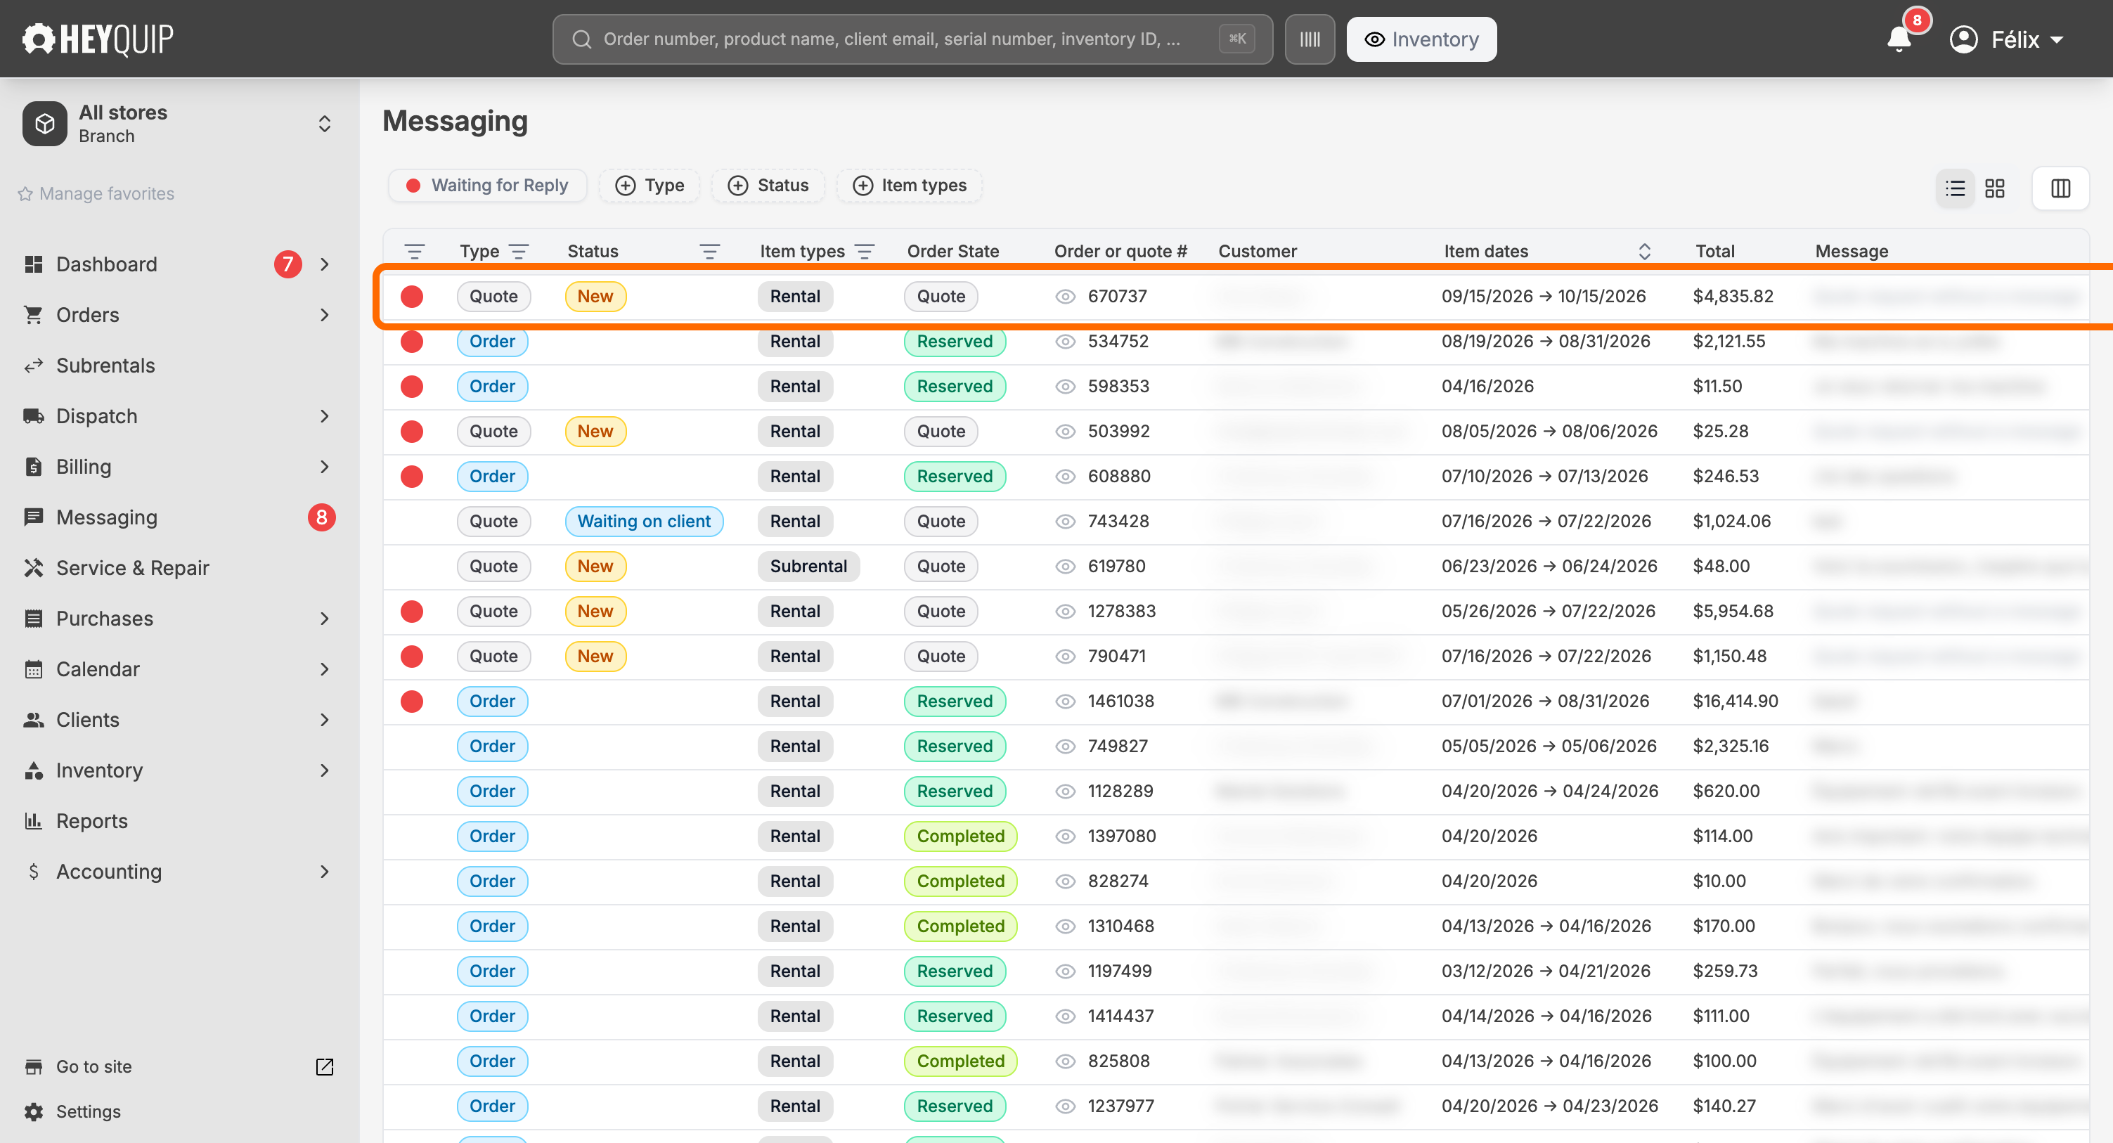Preview order 1397080 with eye icon

[x=1065, y=836]
